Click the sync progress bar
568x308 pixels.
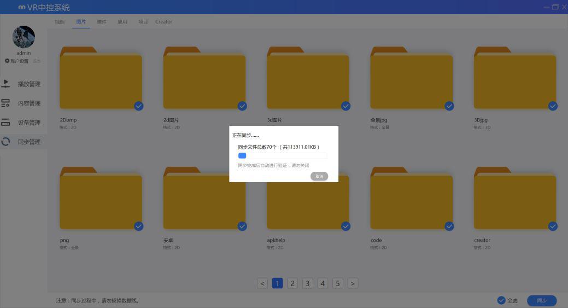(x=282, y=156)
